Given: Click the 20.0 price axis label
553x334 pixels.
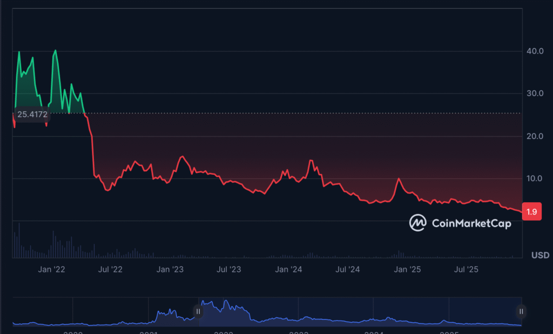Looking at the screenshot, I should coord(534,136).
